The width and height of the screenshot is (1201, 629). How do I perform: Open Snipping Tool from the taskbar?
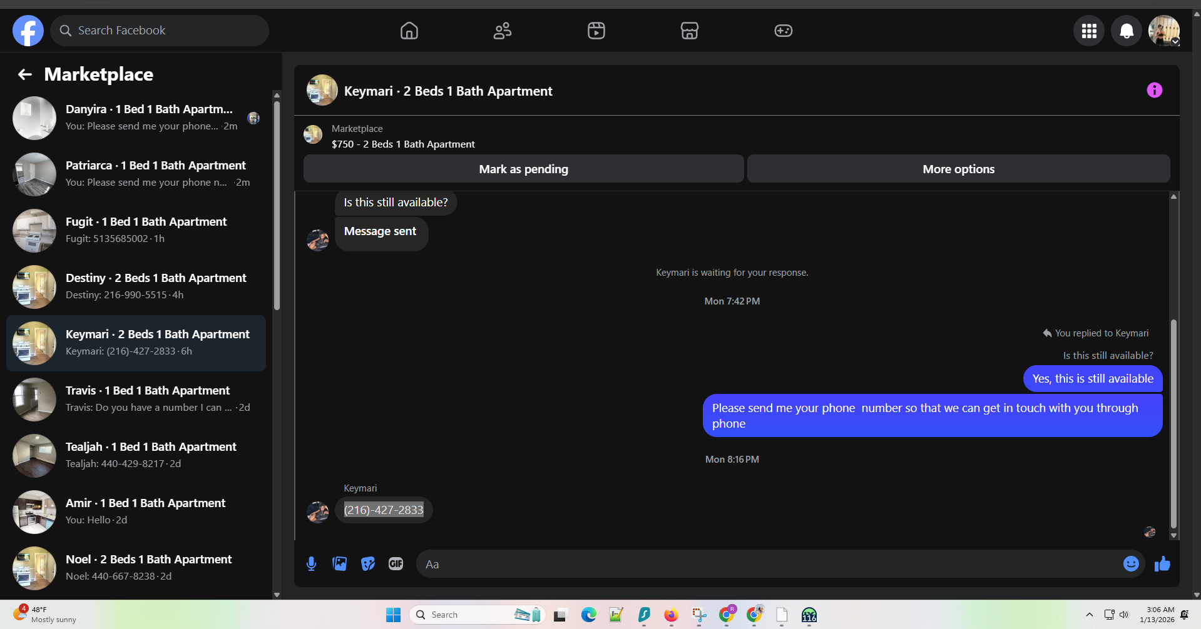coord(698,615)
